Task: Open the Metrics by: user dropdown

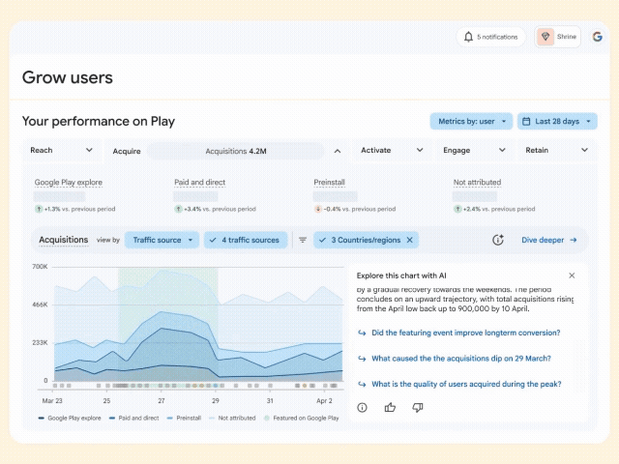Action: (471, 121)
